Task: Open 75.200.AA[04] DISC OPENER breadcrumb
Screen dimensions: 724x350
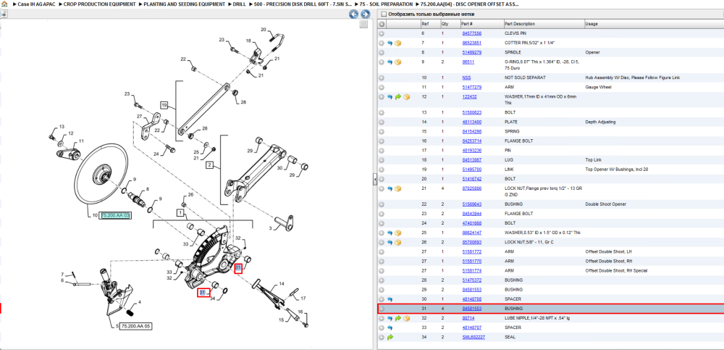Action: point(469,4)
